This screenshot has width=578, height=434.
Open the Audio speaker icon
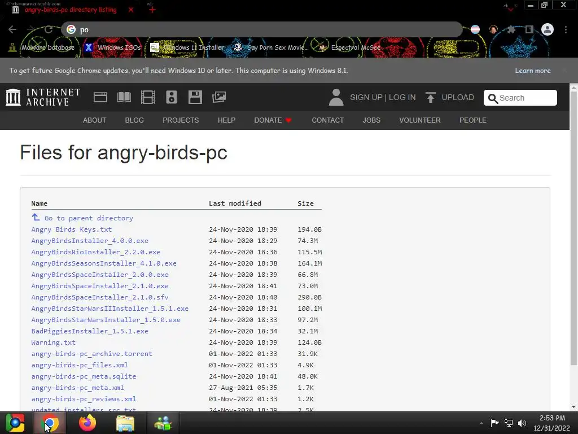pyautogui.click(x=172, y=97)
